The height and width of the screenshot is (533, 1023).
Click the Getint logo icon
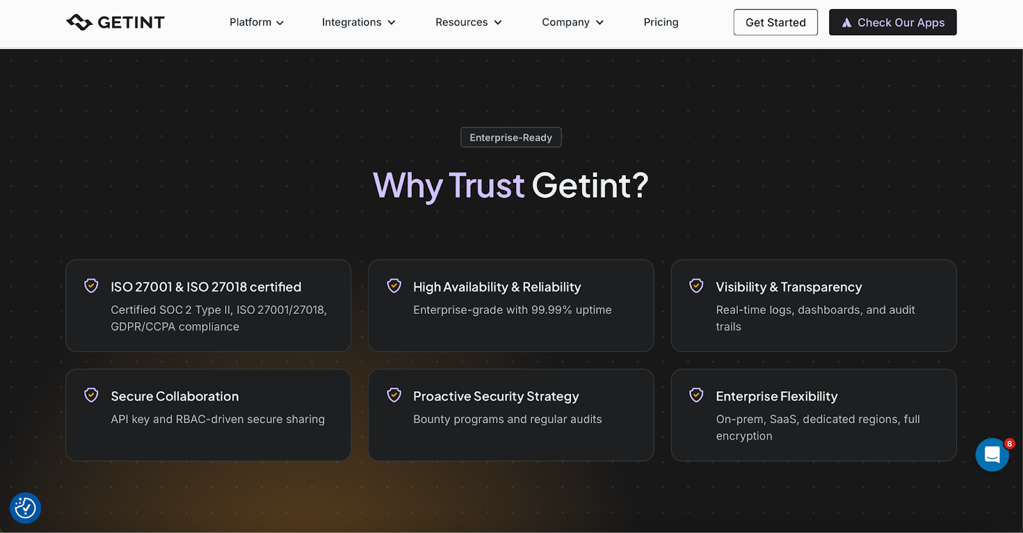tap(79, 22)
